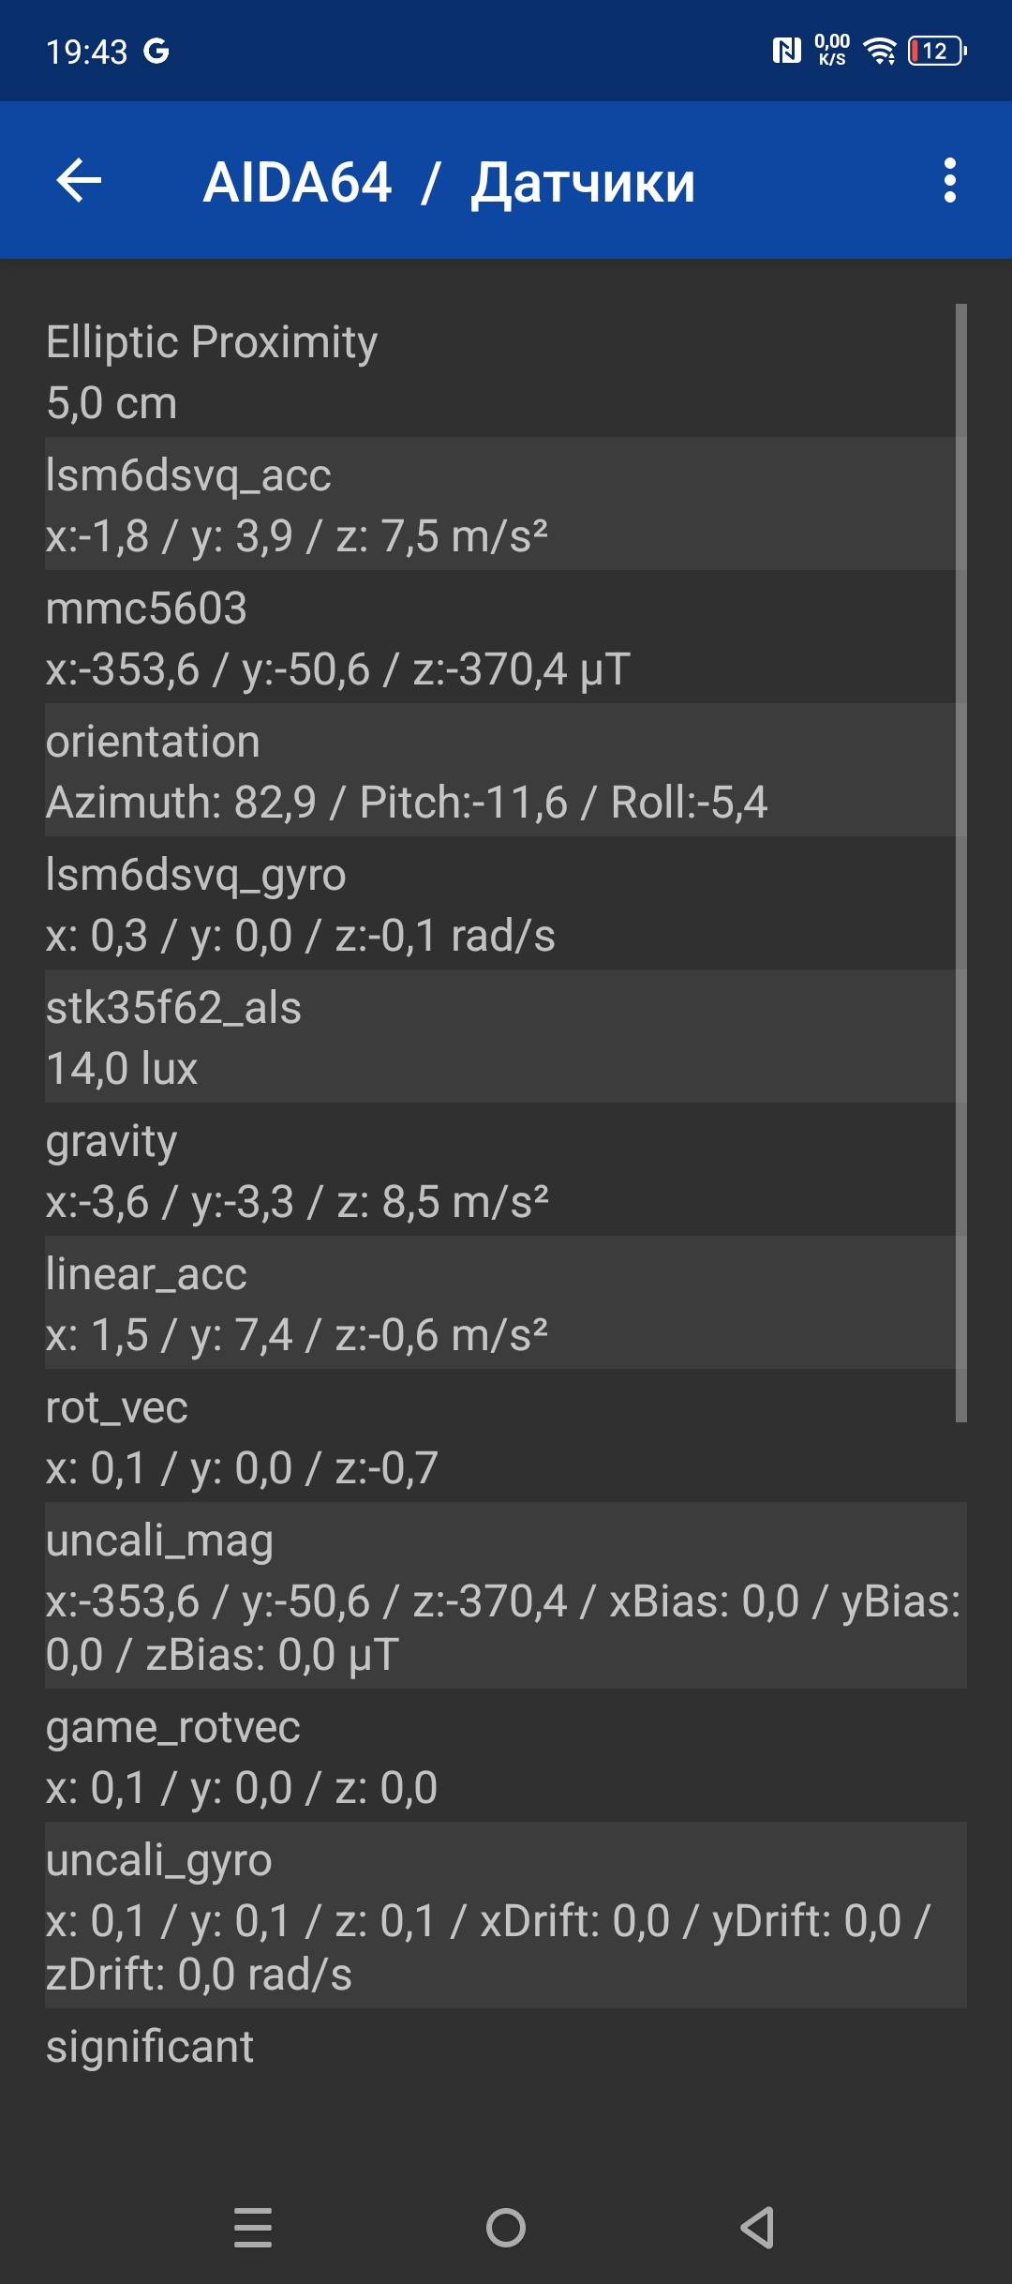Open the three-dot overflow menu
This screenshot has width=1012, height=2284.
949,180
